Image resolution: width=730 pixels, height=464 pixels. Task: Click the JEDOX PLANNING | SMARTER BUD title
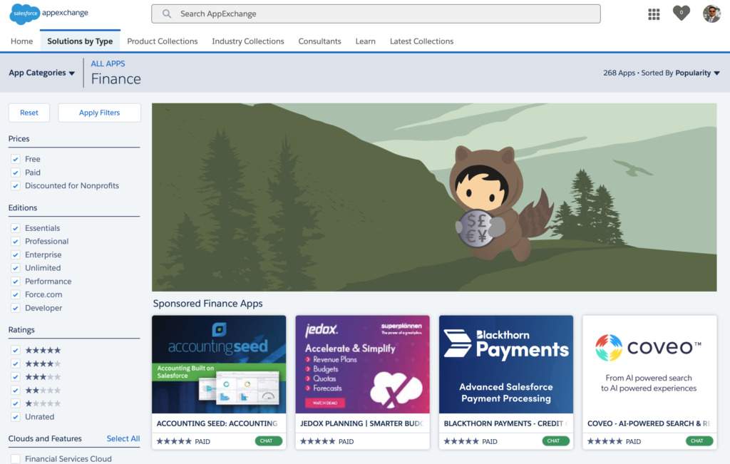tap(361, 423)
